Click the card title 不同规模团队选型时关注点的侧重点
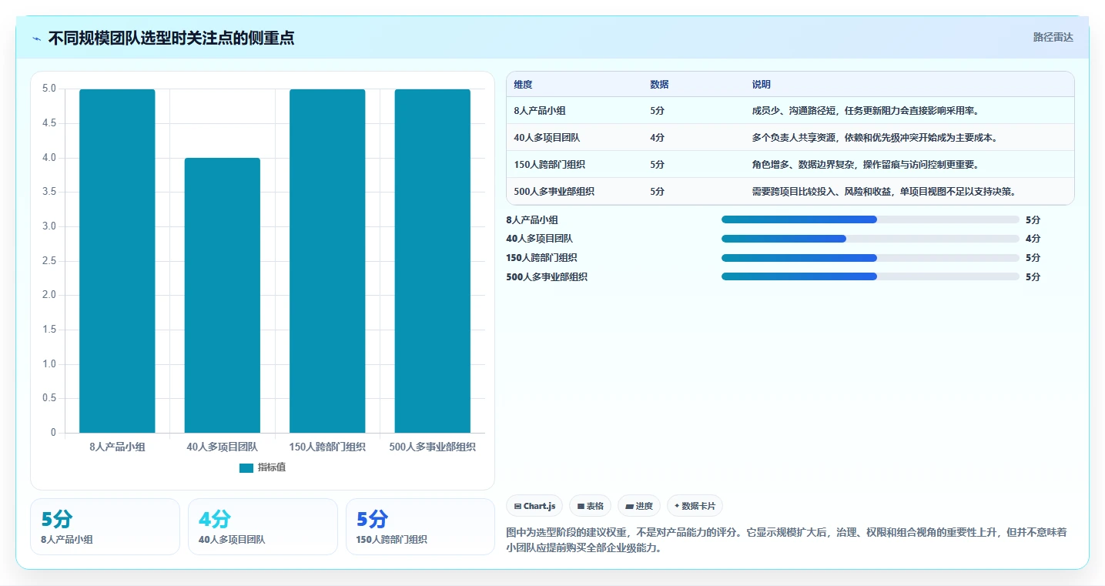The height and width of the screenshot is (586, 1105). [x=171, y=39]
